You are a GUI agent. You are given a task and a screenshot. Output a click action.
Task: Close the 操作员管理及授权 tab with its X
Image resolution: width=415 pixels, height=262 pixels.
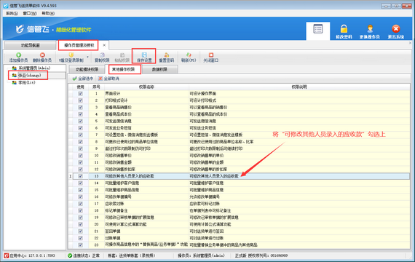[x=104, y=45]
